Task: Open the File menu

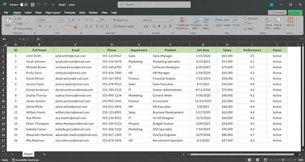Action: [6, 13]
